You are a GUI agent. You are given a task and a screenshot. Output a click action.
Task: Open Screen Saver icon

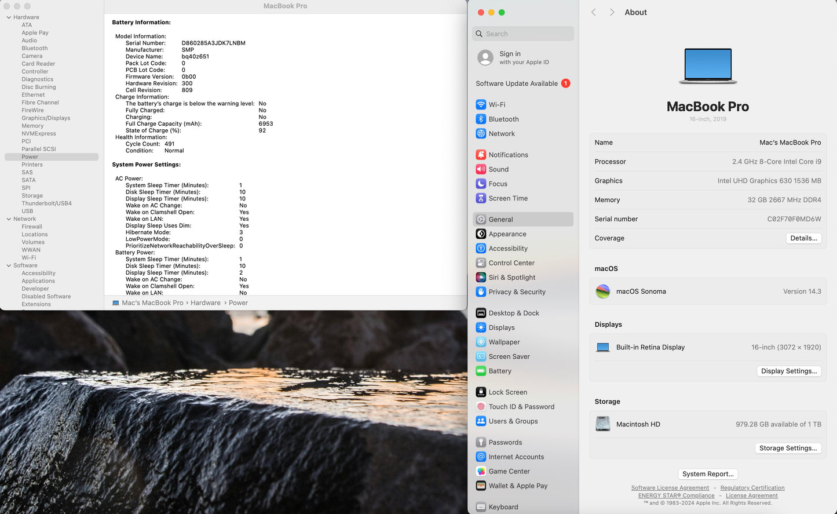(x=481, y=356)
